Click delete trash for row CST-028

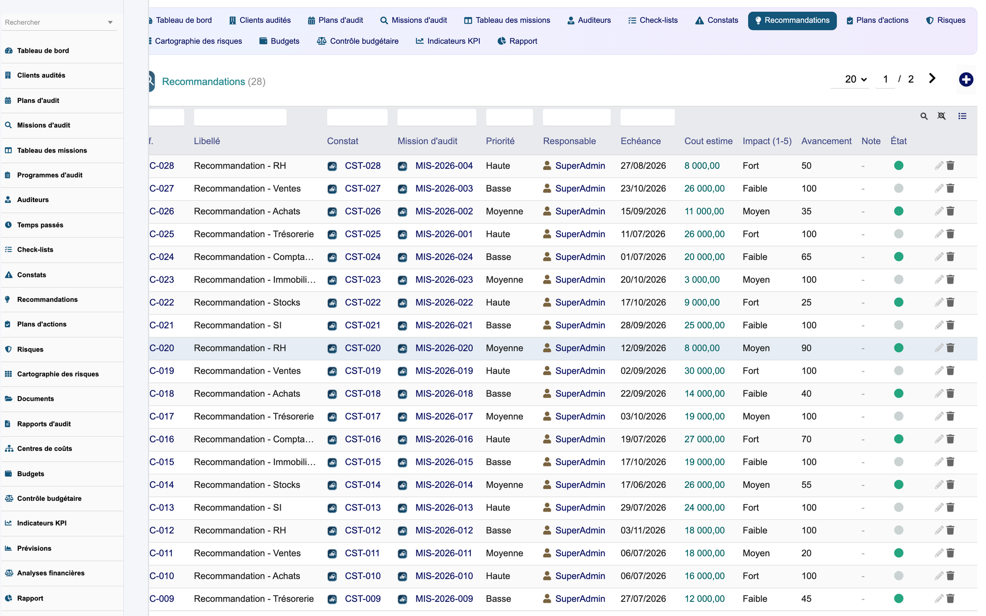[x=951, y=166]
